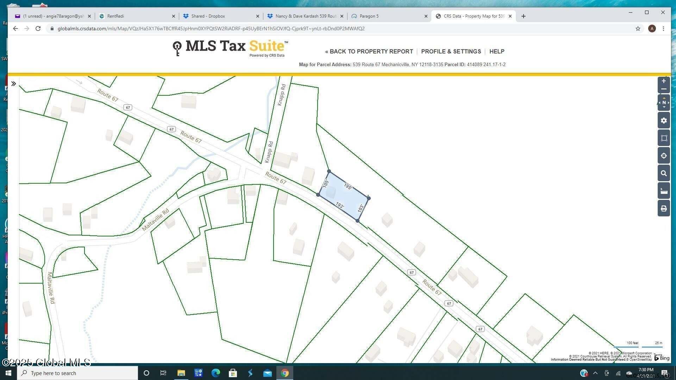The height and width of the screenshot is (380, 676).
Task: Print the map using printer icon
Action: click(x=664, y=209)
